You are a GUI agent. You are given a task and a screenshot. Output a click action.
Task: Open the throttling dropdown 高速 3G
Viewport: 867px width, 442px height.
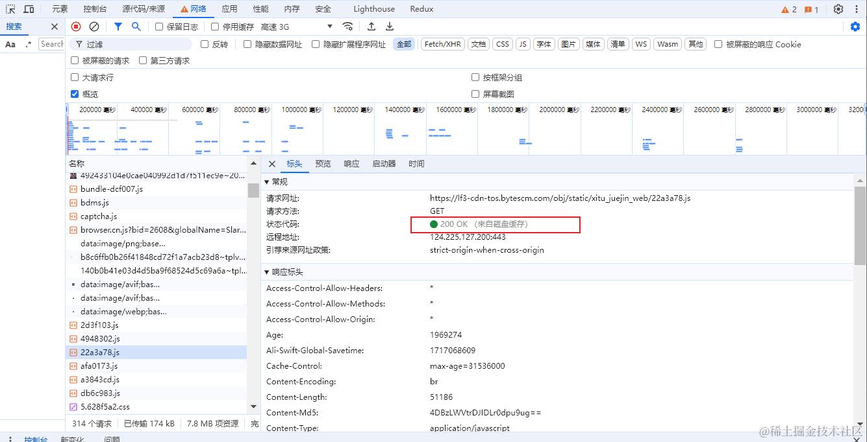(x=297, y=27)
